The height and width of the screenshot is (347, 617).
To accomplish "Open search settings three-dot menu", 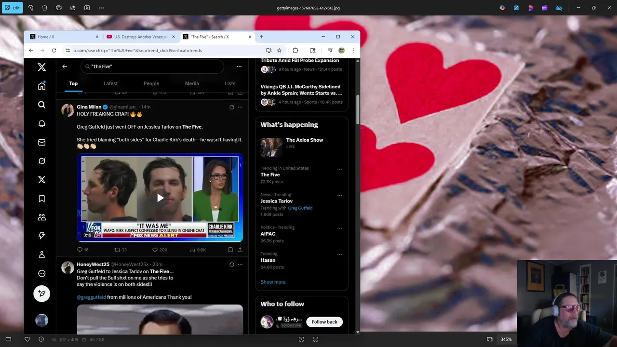I will pyautogui.click(x=239, y=67).
